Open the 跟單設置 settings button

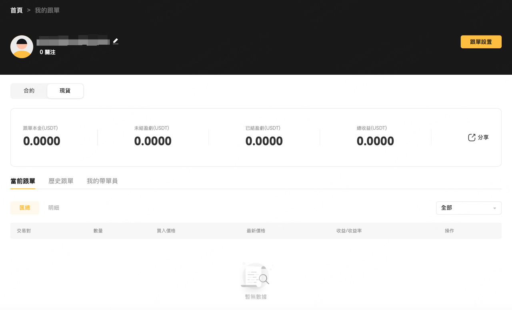pyautogui.click(x=481, y=42)
